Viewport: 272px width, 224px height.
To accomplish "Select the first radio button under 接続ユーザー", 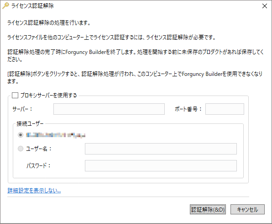I will tap(21, 135).
